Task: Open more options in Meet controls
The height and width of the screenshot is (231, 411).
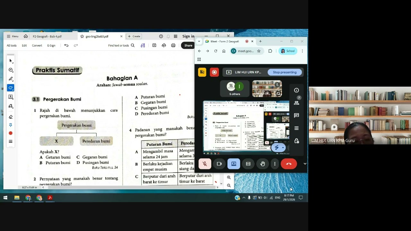Action: pos(275,164)
